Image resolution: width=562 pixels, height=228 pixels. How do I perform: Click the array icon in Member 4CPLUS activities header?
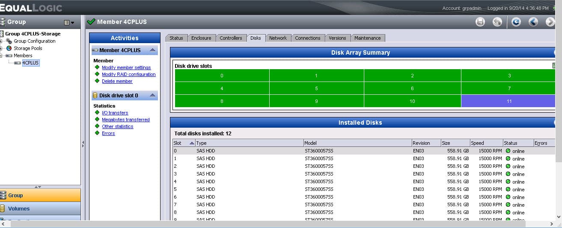point(95,50)
